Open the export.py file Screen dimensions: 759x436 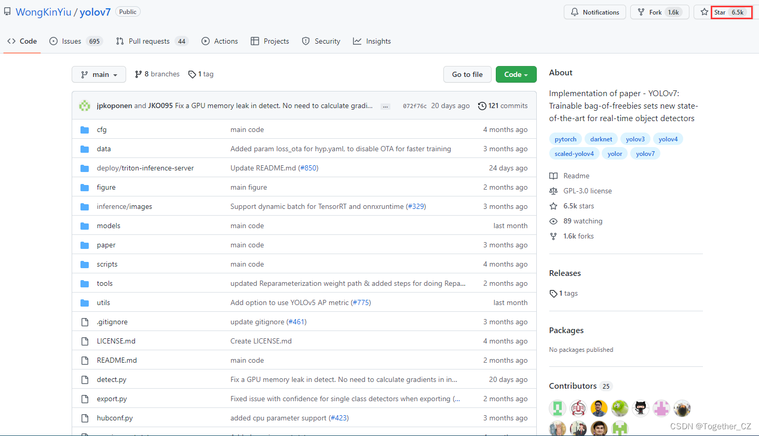point(112,399)
